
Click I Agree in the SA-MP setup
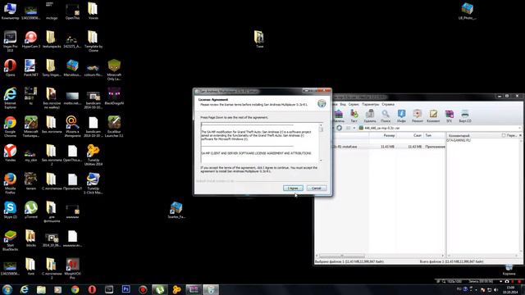point(293,188)
